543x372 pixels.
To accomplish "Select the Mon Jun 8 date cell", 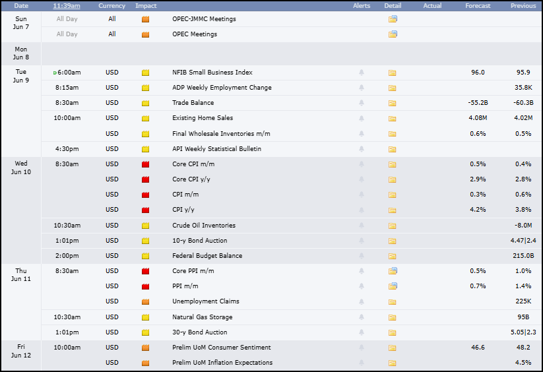I will 21,53.
